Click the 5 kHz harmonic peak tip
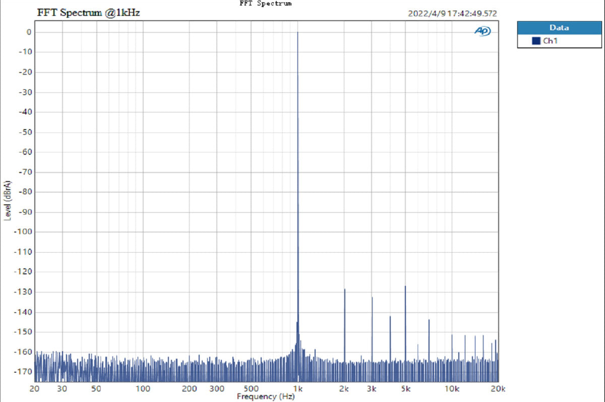Screen dimensions: 605x402 [x=405, y=286]
